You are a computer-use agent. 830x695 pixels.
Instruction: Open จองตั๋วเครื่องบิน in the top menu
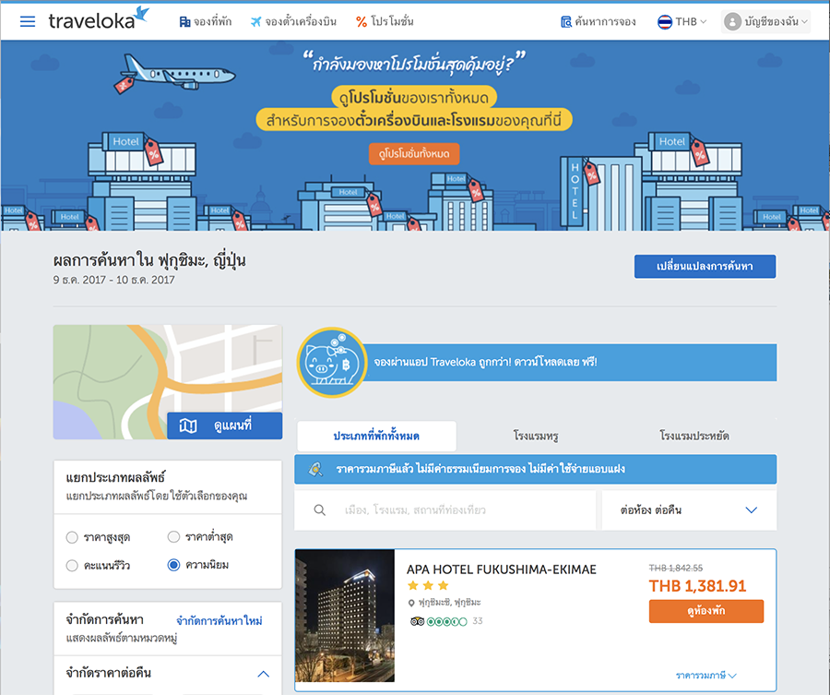pyautogui.click(x=294, y=22)
